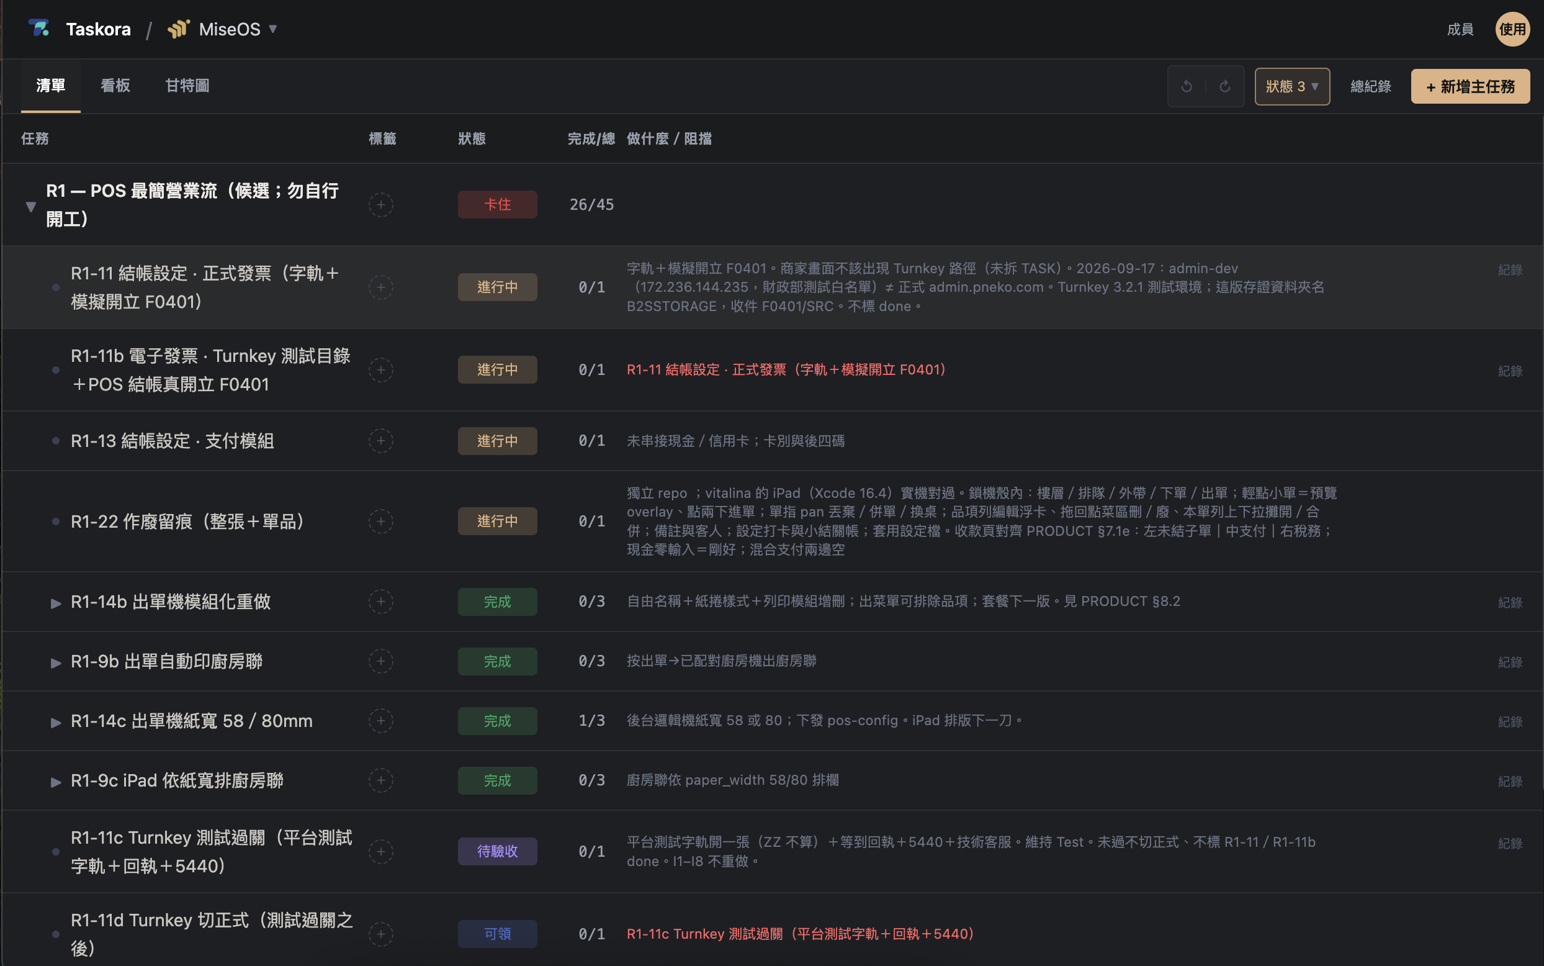Image resolution: width=1544 pixels, height=966 pixels.
Task: Add a tag to R1-9b 出單自動印廚房聯
Action: point(380,661)
